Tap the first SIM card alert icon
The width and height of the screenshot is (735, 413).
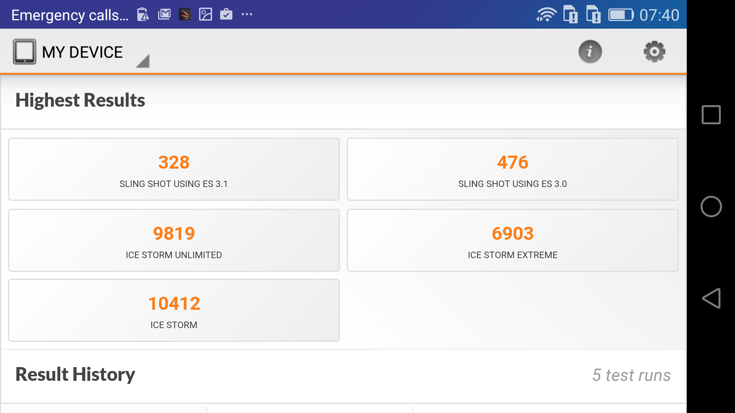click(x=570, y=15)
